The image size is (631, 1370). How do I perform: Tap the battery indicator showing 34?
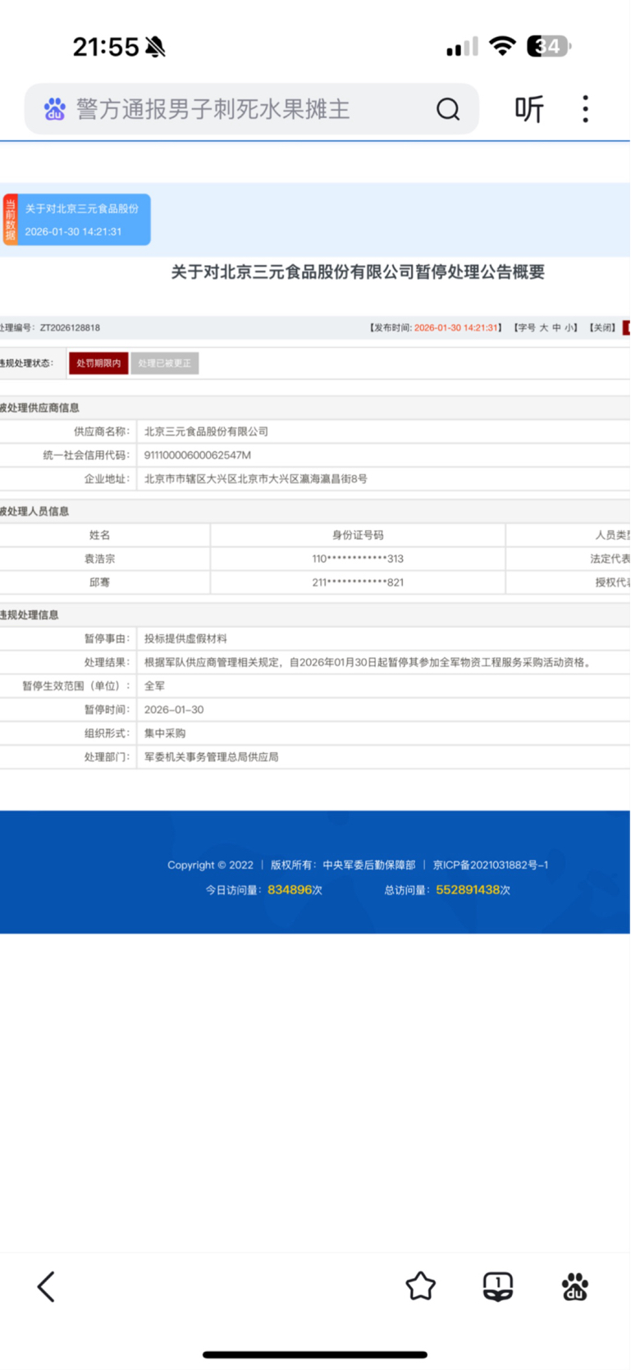[549, 47]
